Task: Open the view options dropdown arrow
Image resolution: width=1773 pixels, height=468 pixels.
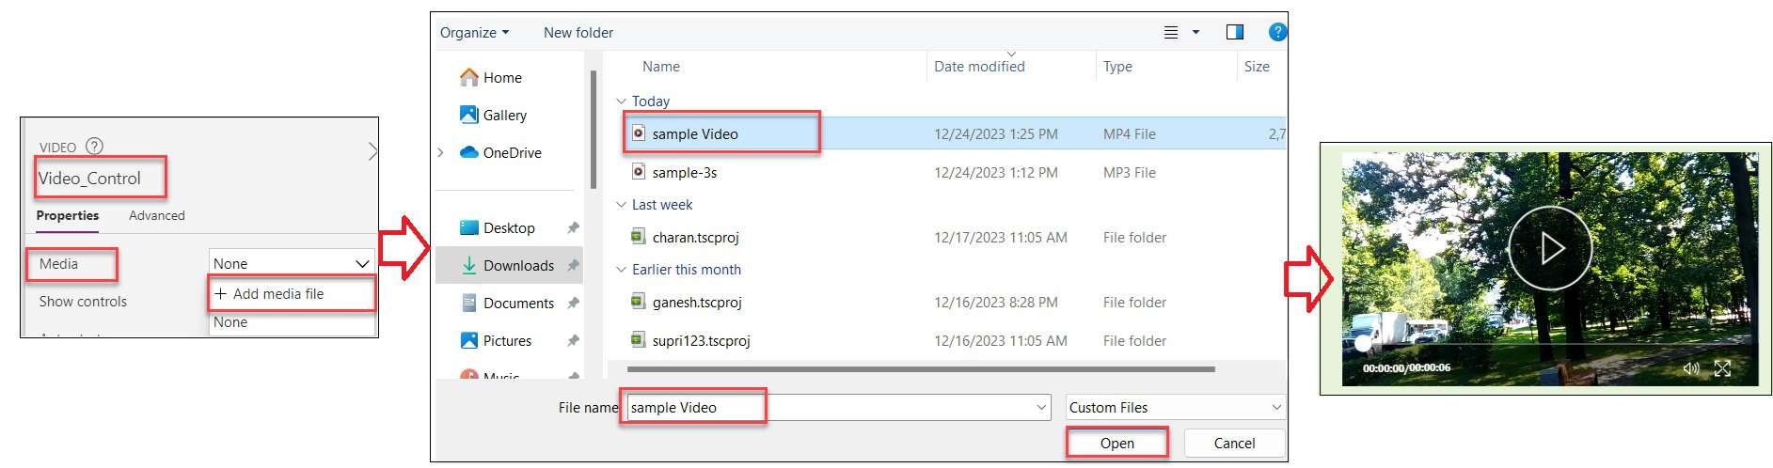Action: pos(1196,32)
